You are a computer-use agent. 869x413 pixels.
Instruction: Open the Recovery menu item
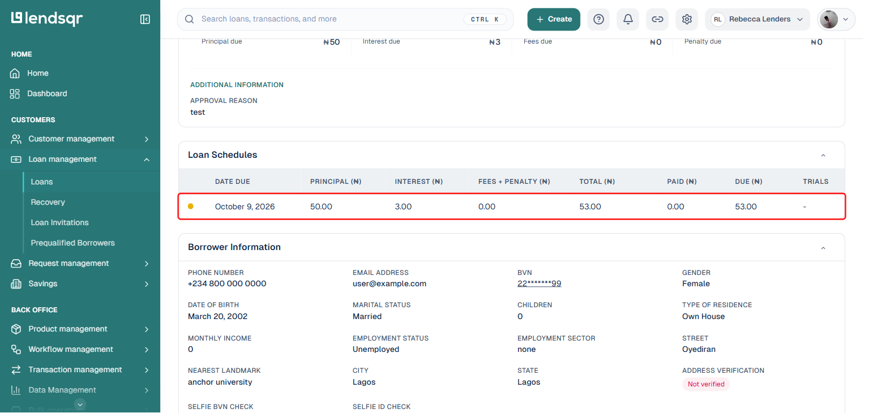click(48, 202)
